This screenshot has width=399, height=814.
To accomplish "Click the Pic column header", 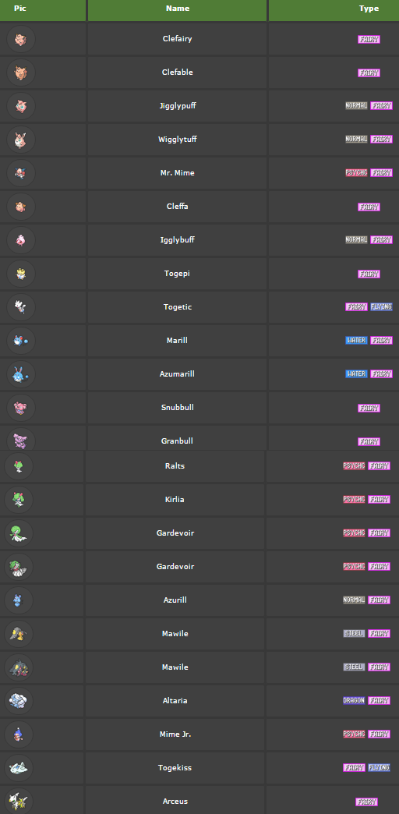I will tap(20, 9).
